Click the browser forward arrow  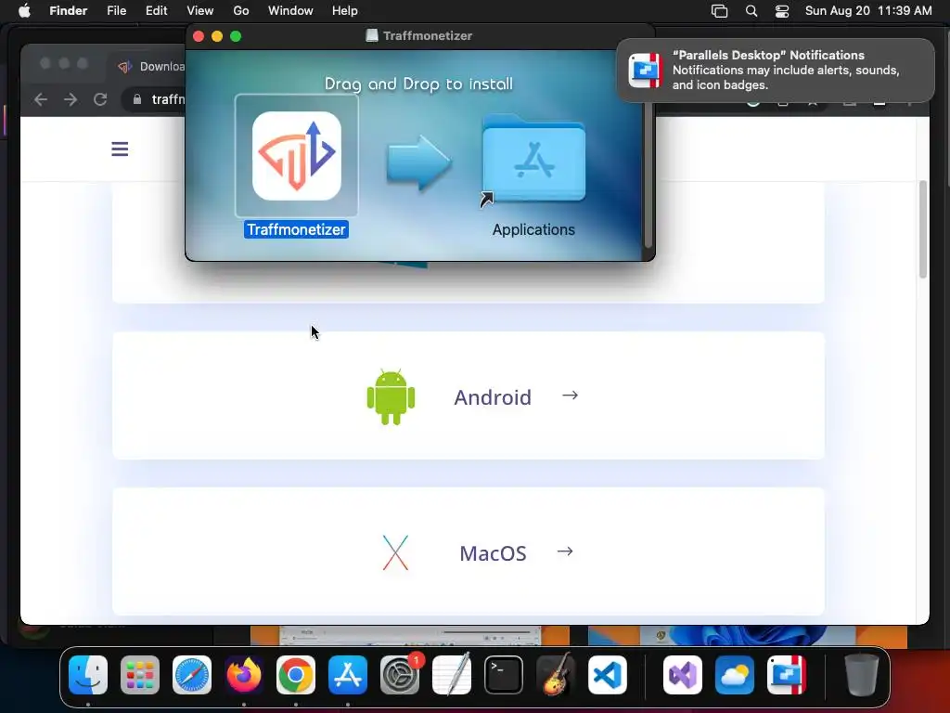71,99
